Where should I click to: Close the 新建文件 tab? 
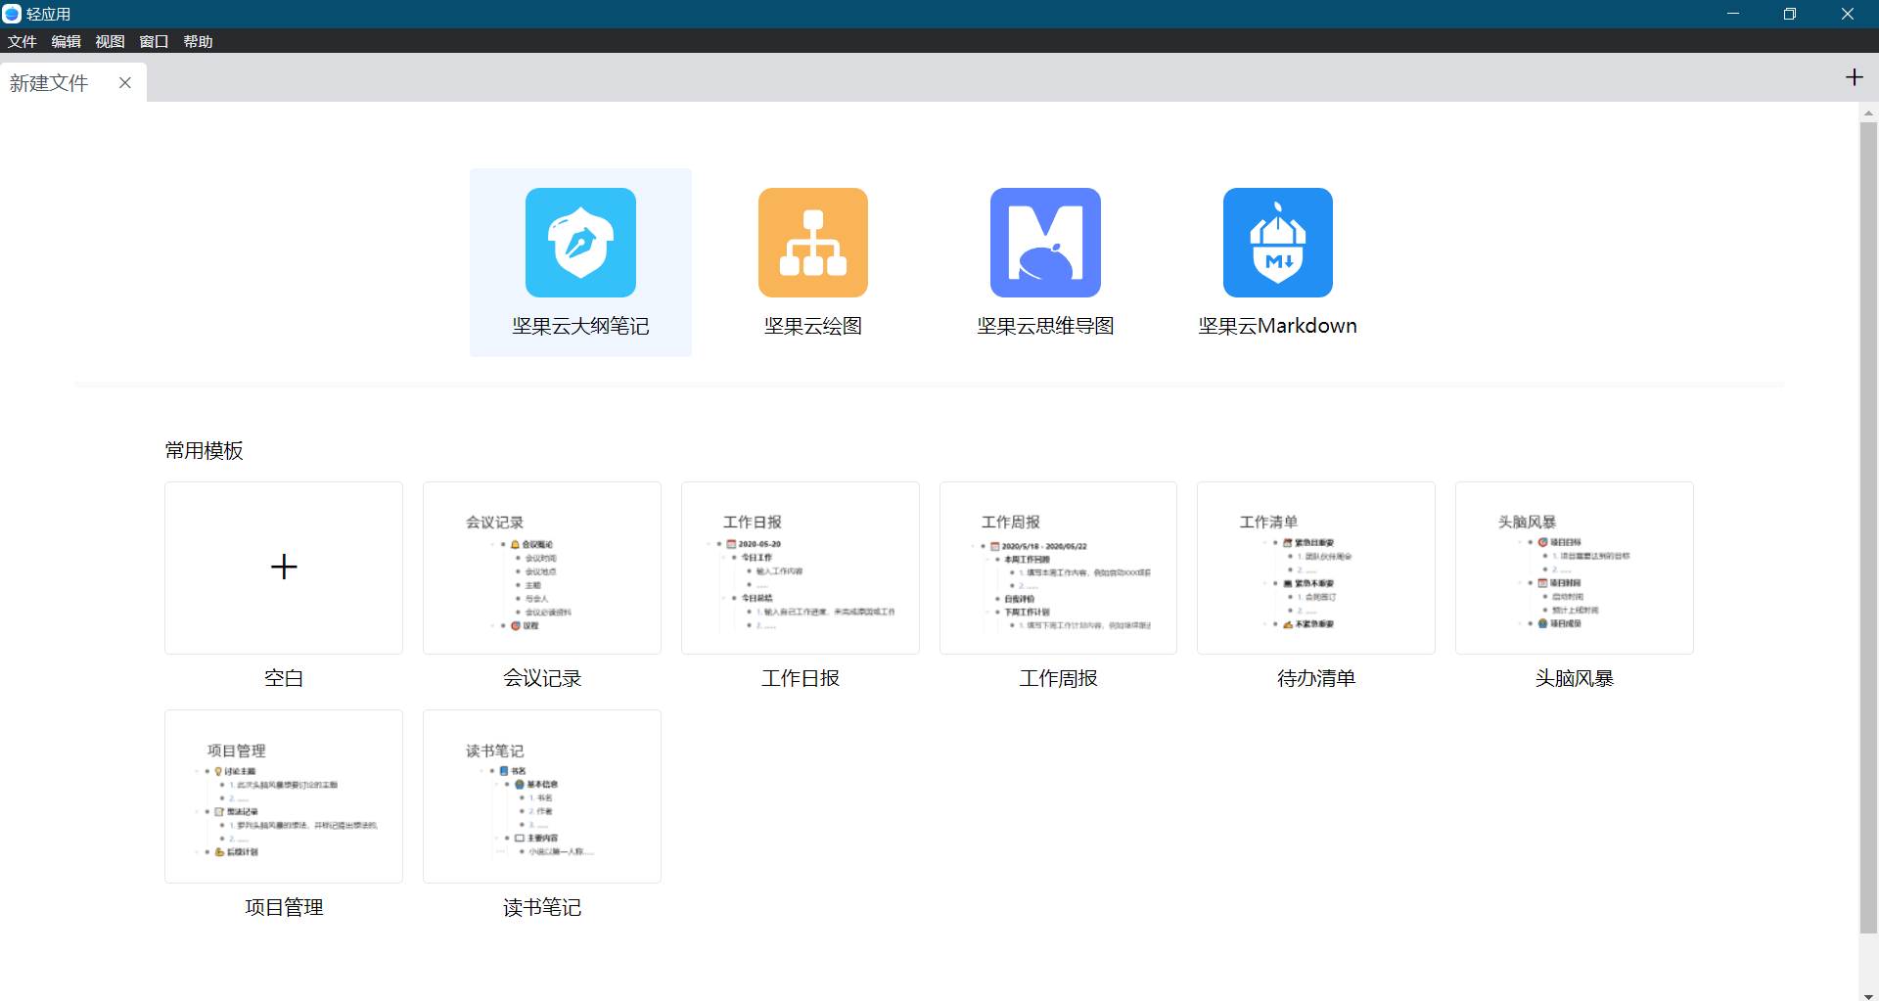point(125,83)
